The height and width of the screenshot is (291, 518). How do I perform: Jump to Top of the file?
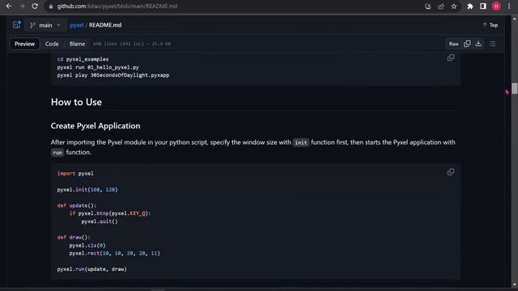point(490,25)
